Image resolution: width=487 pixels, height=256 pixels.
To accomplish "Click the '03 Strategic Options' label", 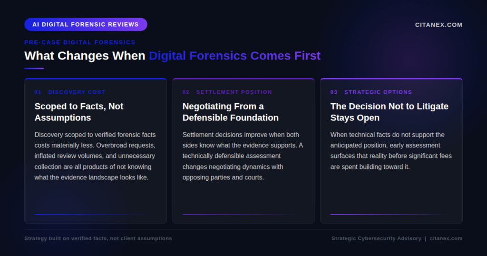I will (371, 92).
